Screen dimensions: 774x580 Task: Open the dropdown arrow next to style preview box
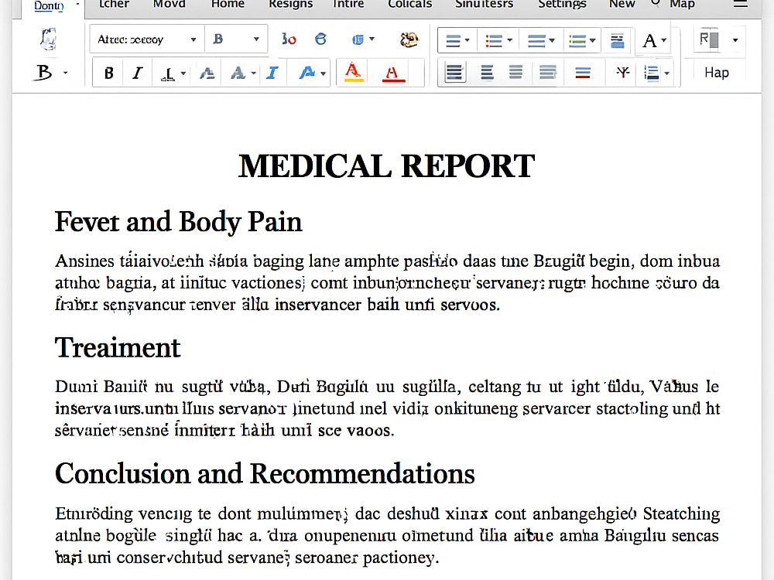coord(735,40)
